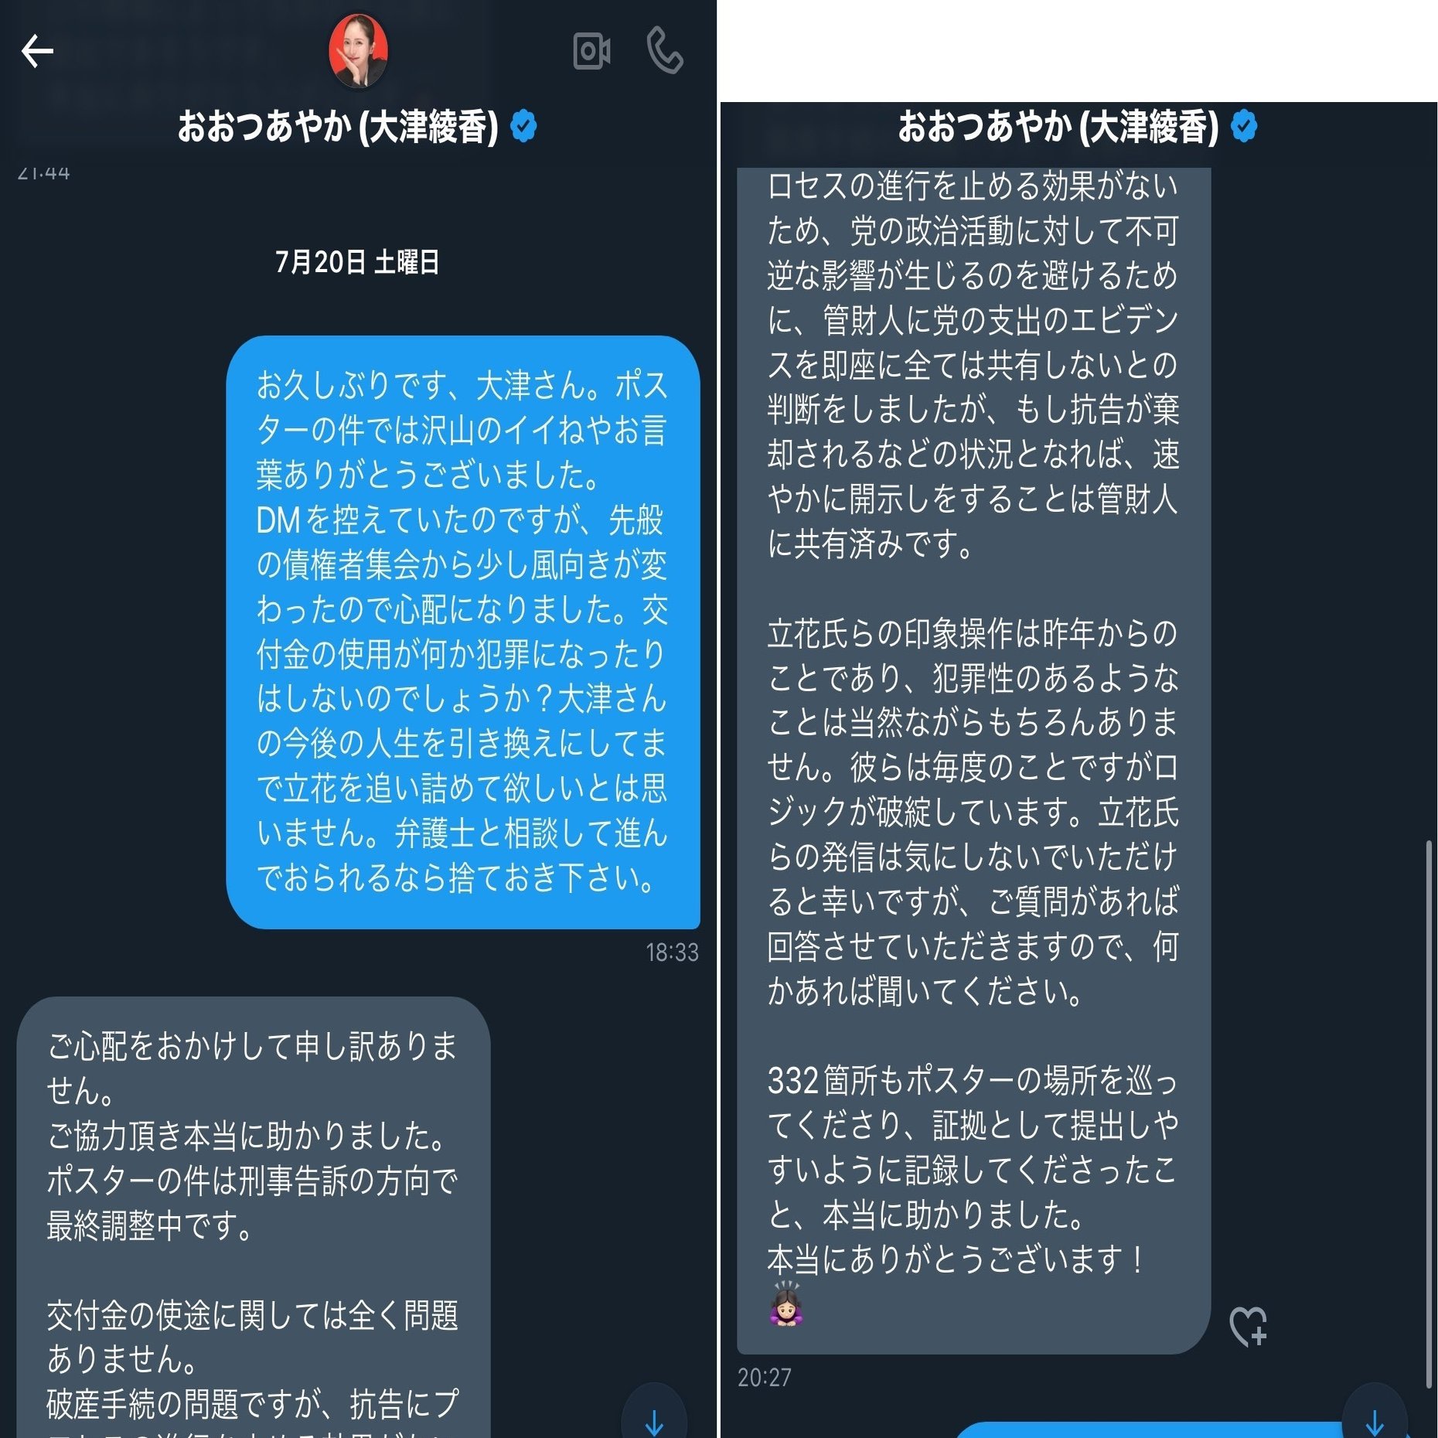Screen dimensions: 1438x1438
Task: Tap the verified badge in left header
Action: pos(523,126)
